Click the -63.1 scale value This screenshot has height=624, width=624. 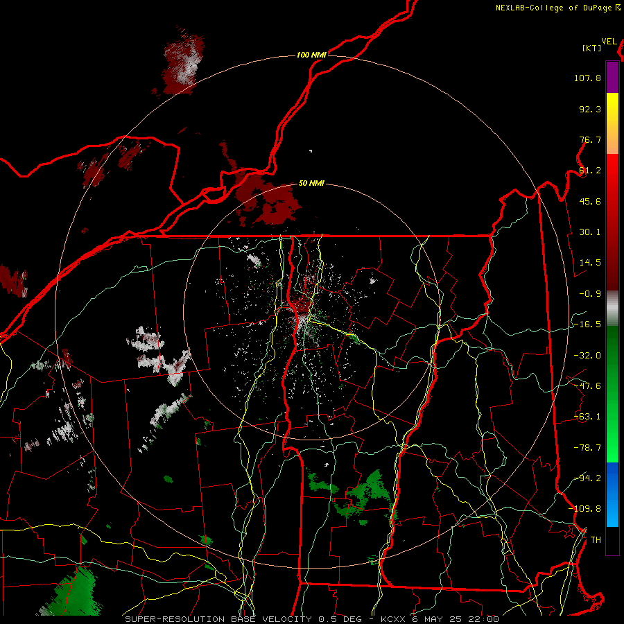587,417
